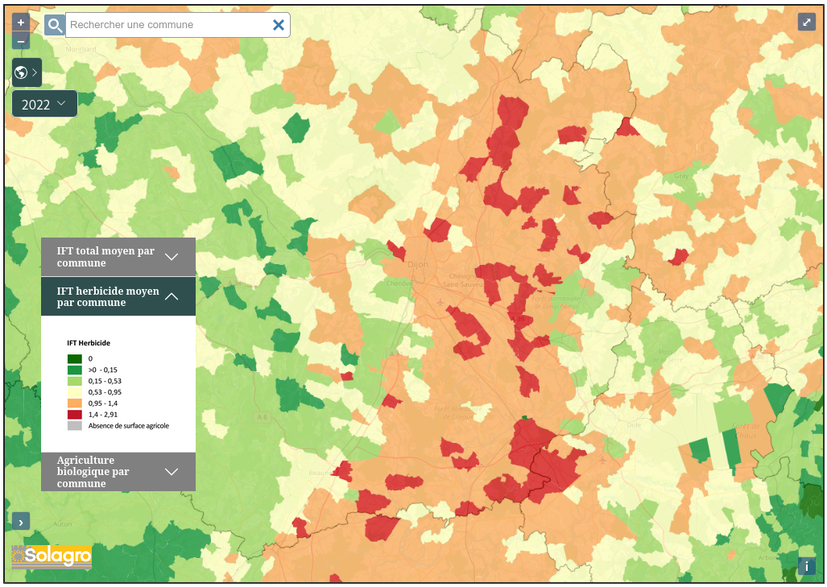827x587 pixels.
Task: Click the gray Absence de surface agricole swatch
Action: pyautogui.click(x=75, y=426)
